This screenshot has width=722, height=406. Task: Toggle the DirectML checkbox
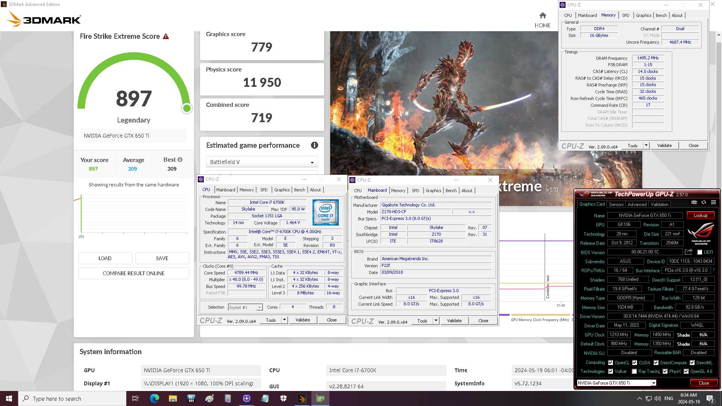(692, 363)
